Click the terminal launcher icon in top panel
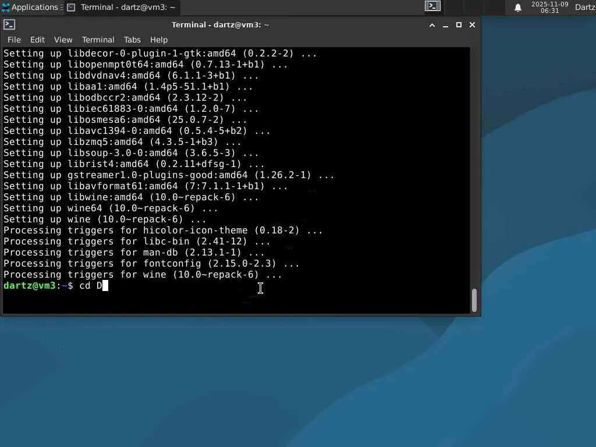 (432, 6)
